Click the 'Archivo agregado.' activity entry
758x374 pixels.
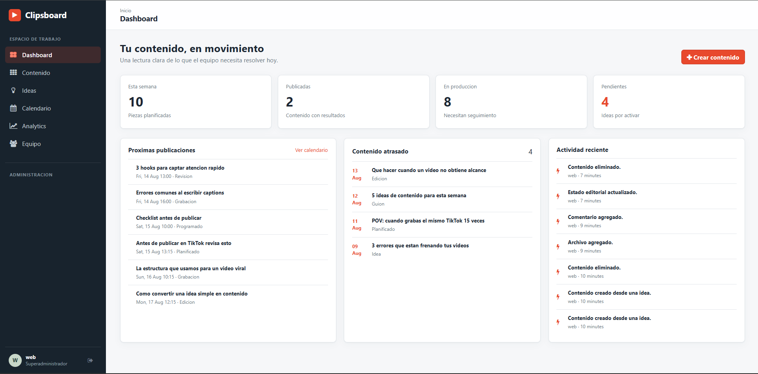[647, 247]
